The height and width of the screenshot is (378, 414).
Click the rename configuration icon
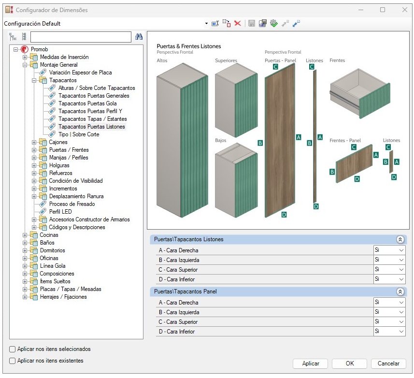point(215,23)
